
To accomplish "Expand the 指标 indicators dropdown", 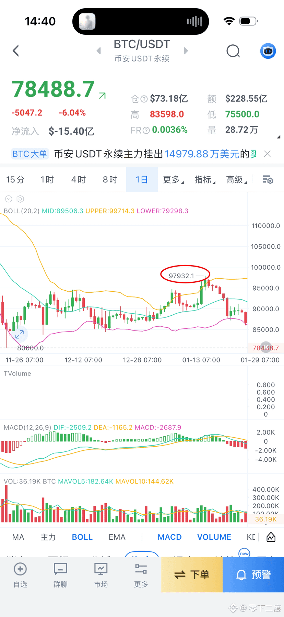I will pyautogui.click(x=205, y=180).
